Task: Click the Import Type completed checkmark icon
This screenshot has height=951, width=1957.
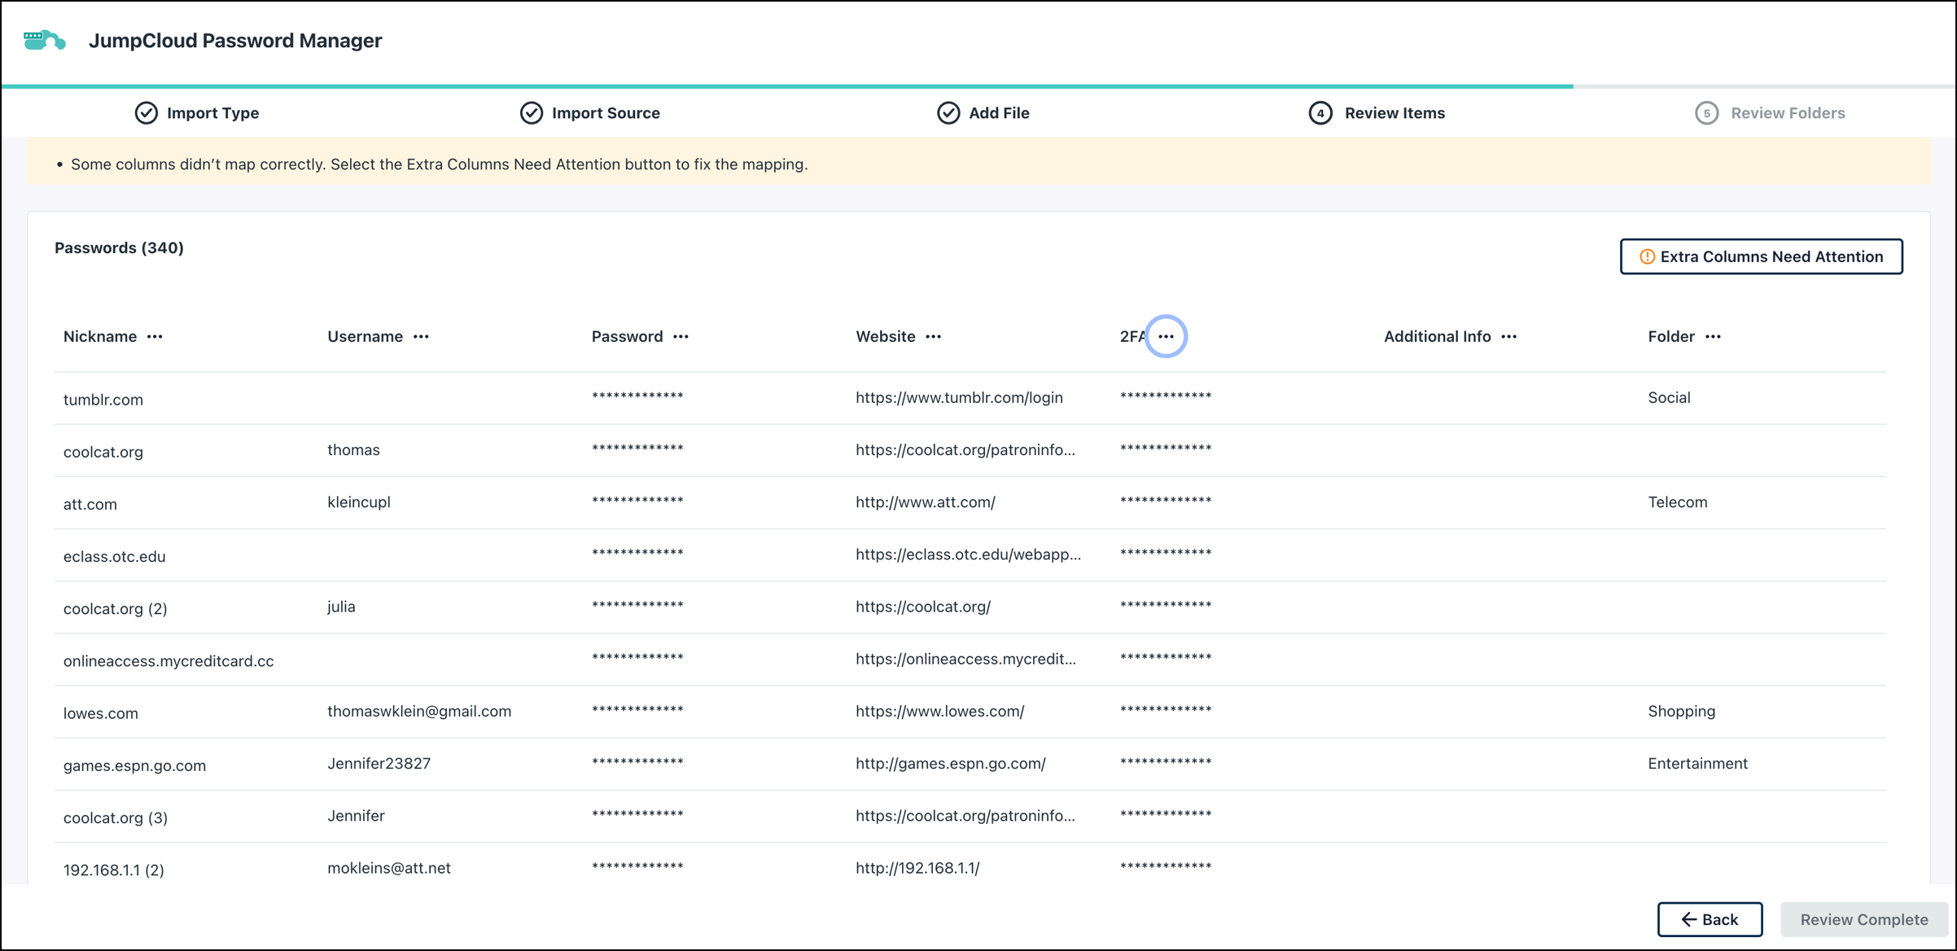Action: [147, 112]
